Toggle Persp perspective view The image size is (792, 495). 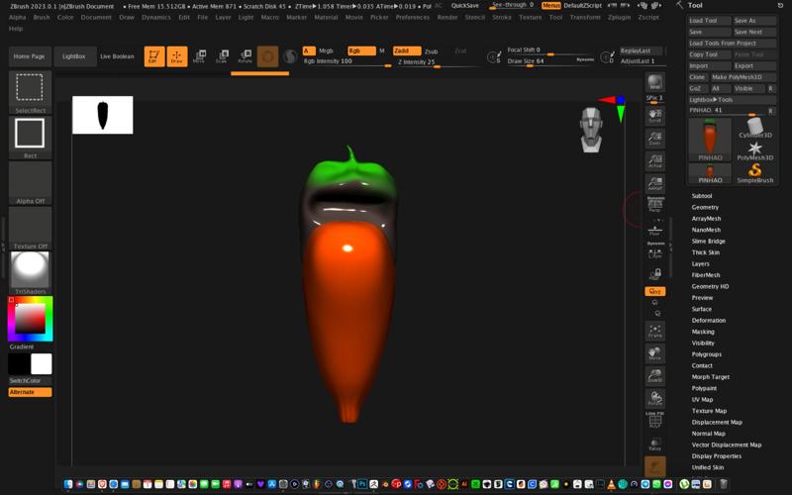click(654, 204)
